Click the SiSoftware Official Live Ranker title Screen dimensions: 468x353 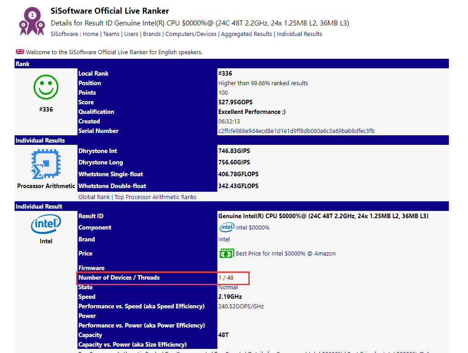(x=109, y=11)
